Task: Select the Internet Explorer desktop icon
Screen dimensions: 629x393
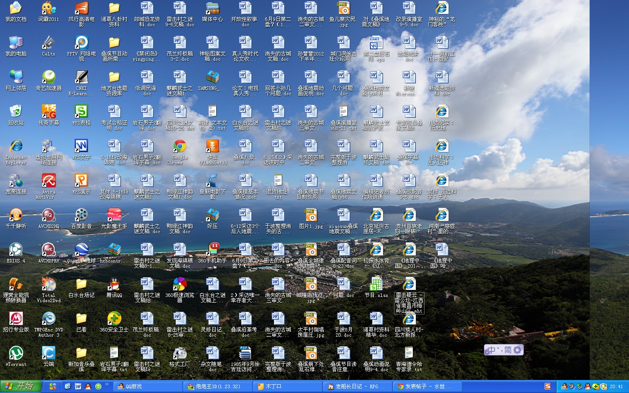Action: click(x=16, y=152)
